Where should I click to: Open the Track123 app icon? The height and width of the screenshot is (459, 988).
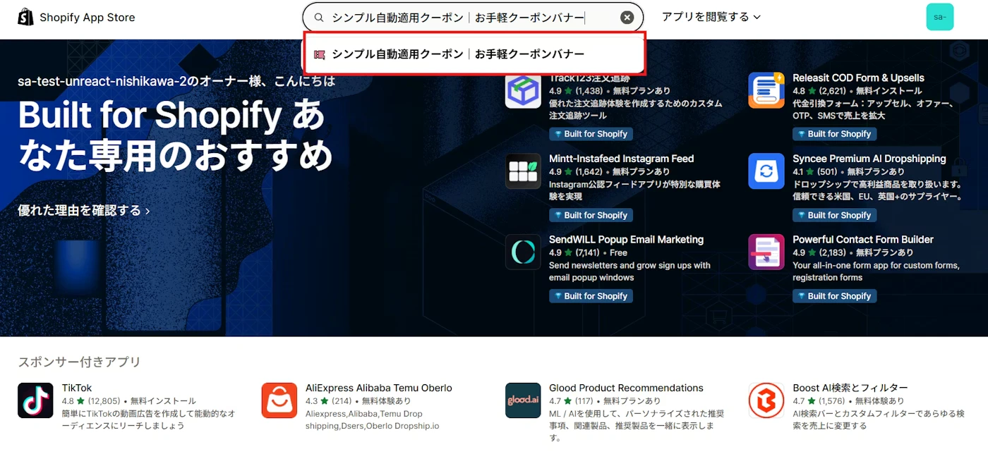coord(523,91)
